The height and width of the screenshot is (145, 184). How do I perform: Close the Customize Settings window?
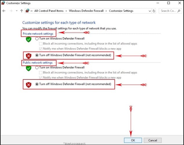[x=180, y=3]
